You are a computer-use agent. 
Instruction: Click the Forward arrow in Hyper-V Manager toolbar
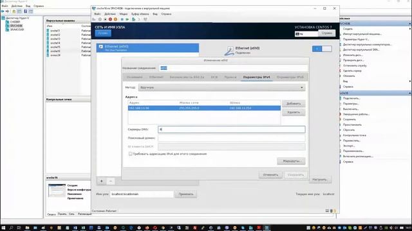[x=7, y=12]
